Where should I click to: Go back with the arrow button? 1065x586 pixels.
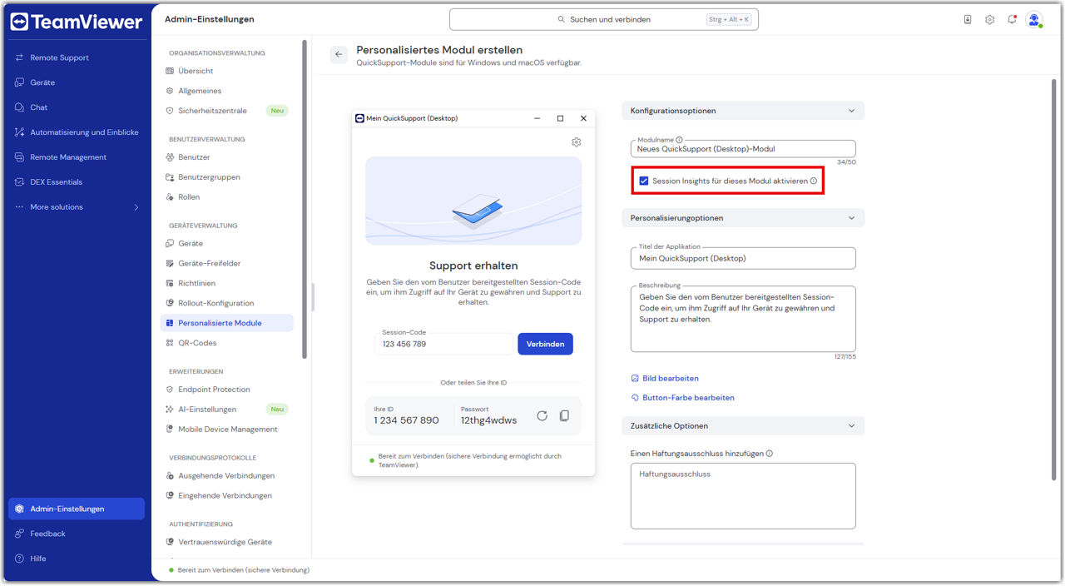(x=339, y=54)
